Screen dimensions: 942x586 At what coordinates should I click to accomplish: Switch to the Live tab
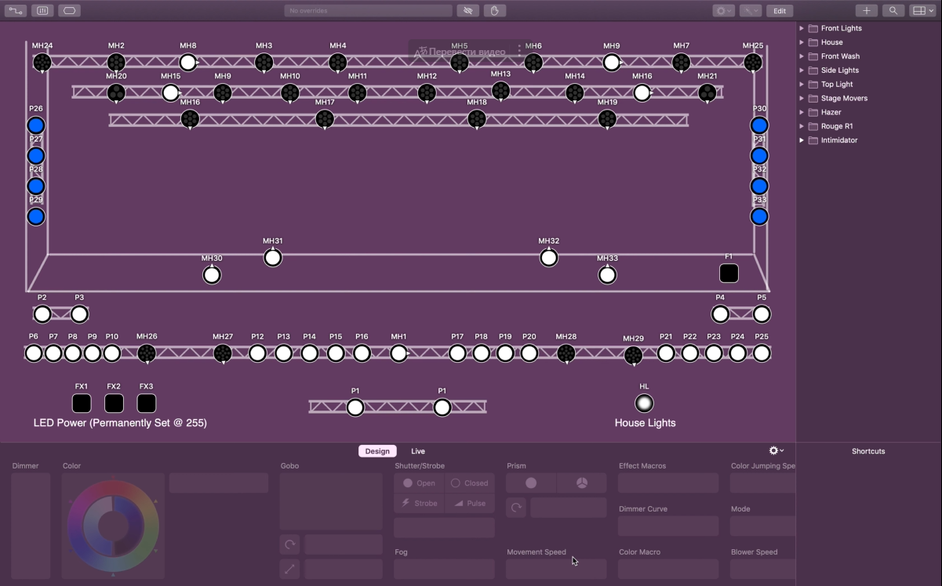point(418,451)
